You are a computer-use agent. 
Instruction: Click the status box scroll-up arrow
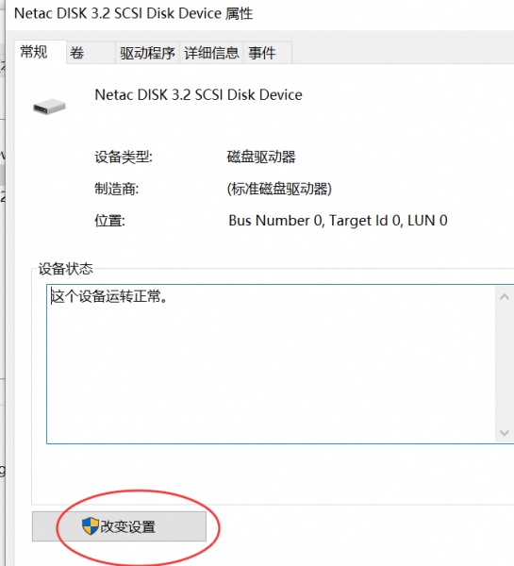click(x=505, y=297)
